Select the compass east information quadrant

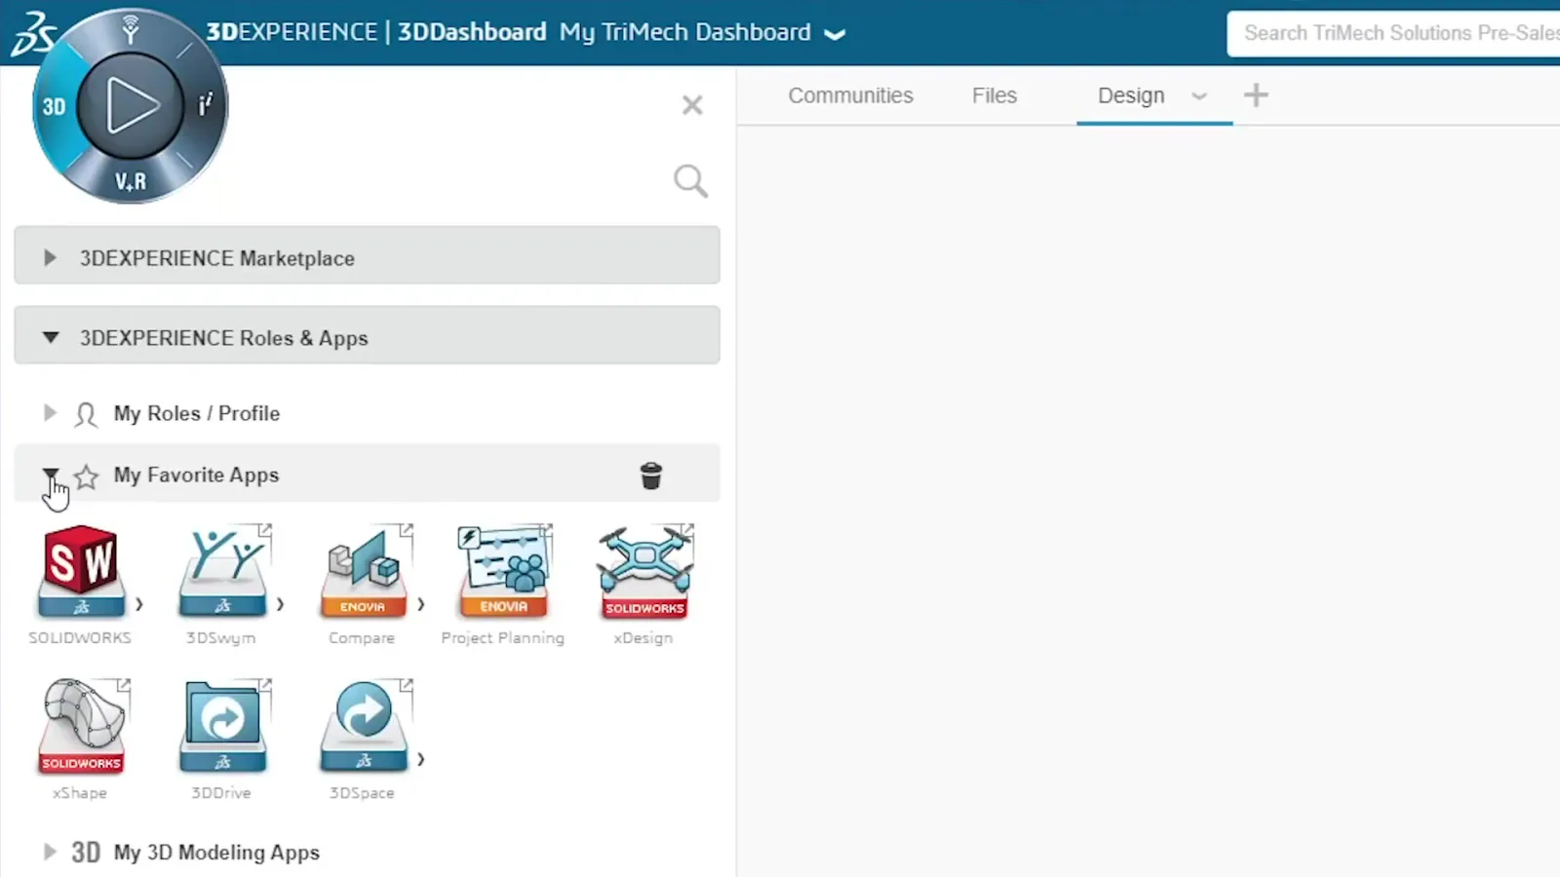coord(206,105)
